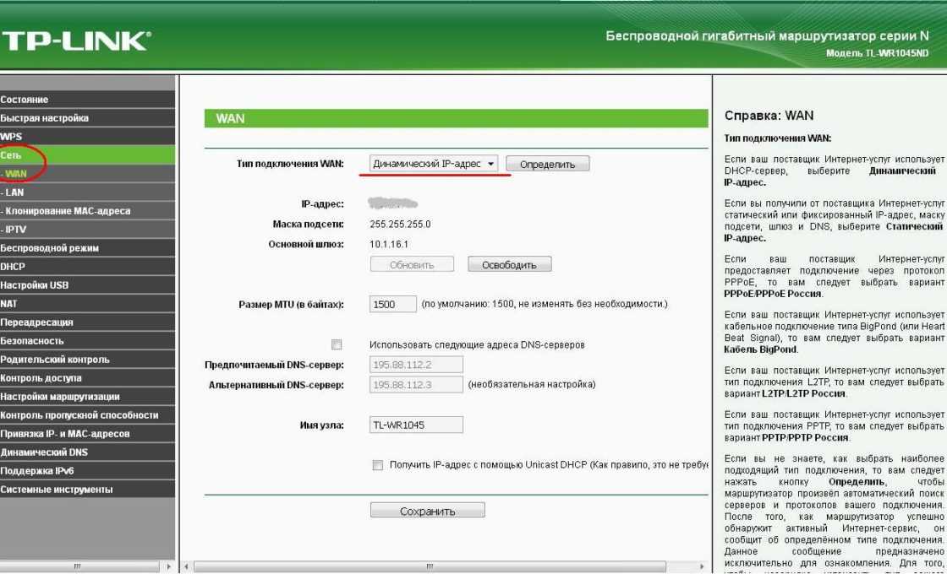This screenshot has width=947, height=574.
Task: Click the TP-LINK logo
Action: point(76,41)
